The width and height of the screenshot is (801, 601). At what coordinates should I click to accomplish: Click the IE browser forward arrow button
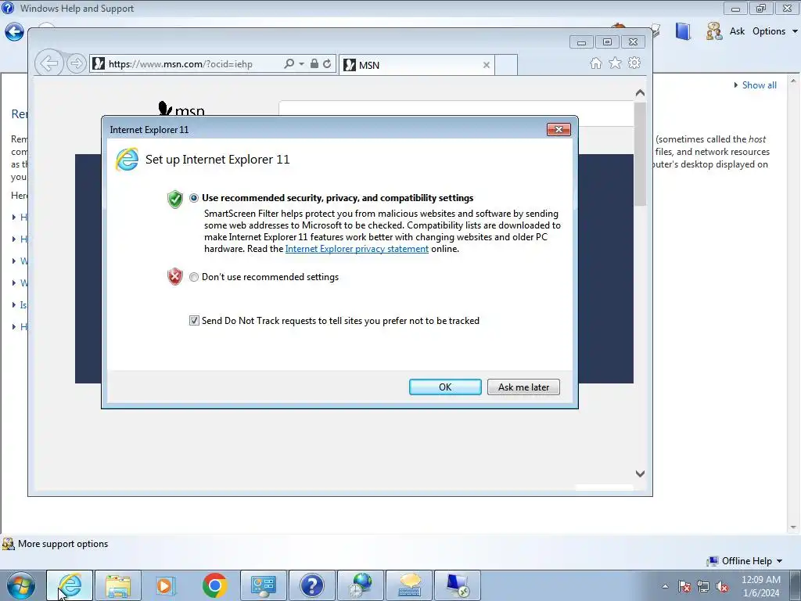tap(76, 63)
